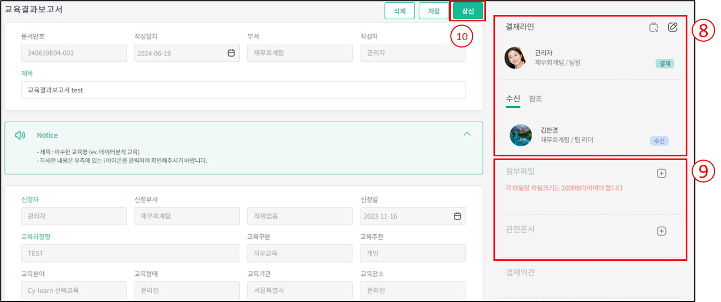
Task: Open calendar icon in 작성일자 field
Action: click(x=231, y=53)
